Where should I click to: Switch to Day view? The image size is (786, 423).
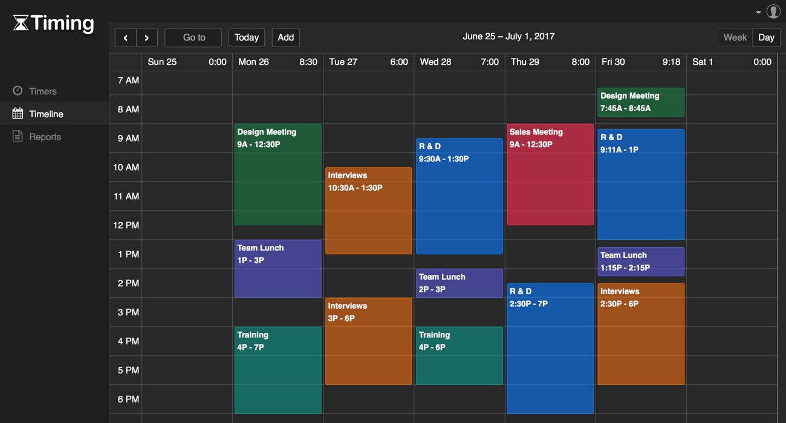(766, 37)
